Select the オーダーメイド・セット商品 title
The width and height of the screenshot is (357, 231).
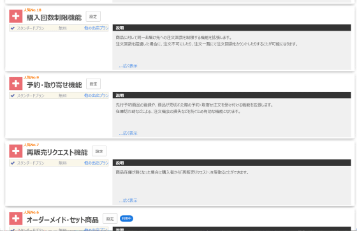(62, 220)
